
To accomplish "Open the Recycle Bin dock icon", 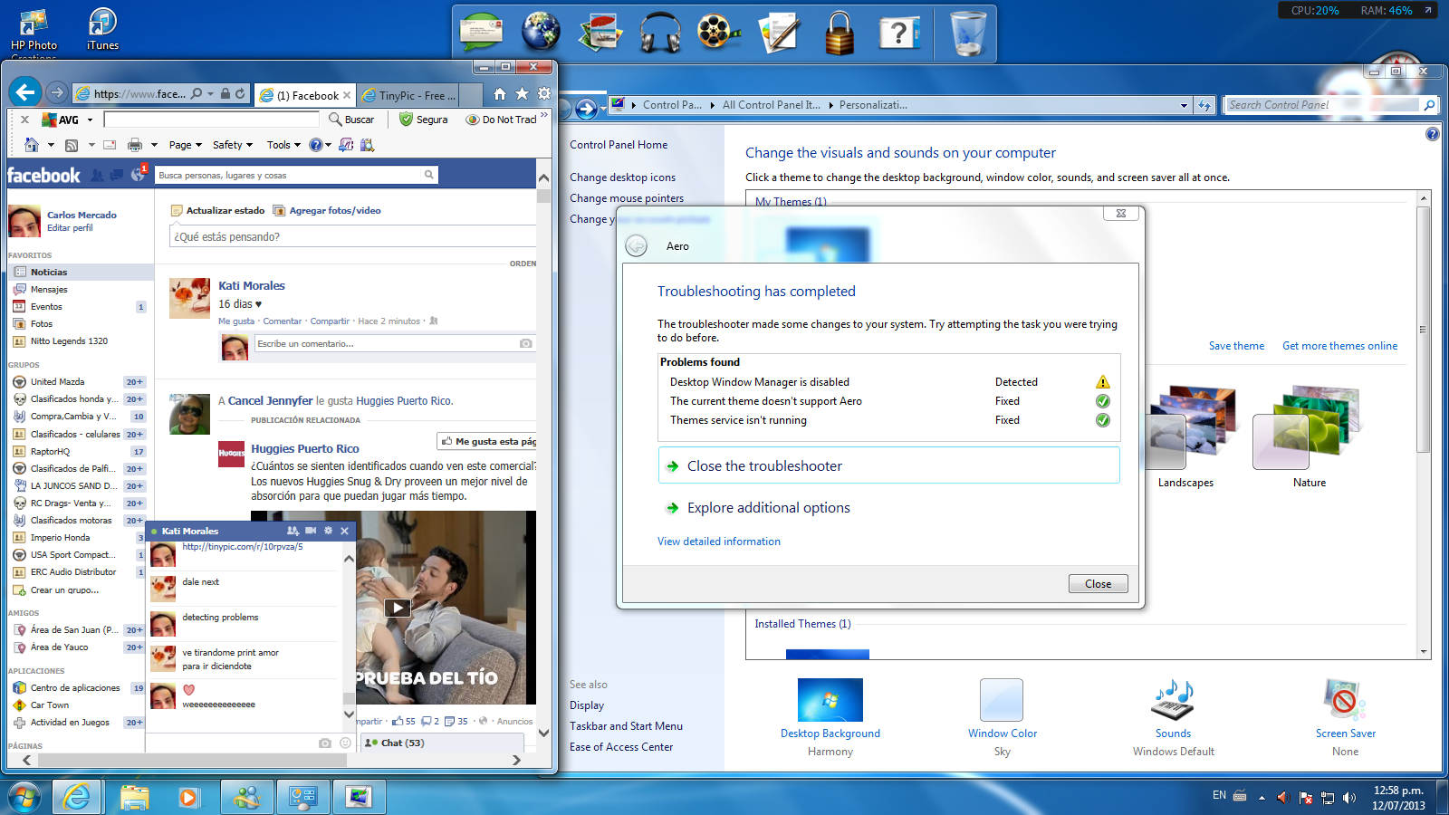I will pyautogui.click(x=968, y=34).
